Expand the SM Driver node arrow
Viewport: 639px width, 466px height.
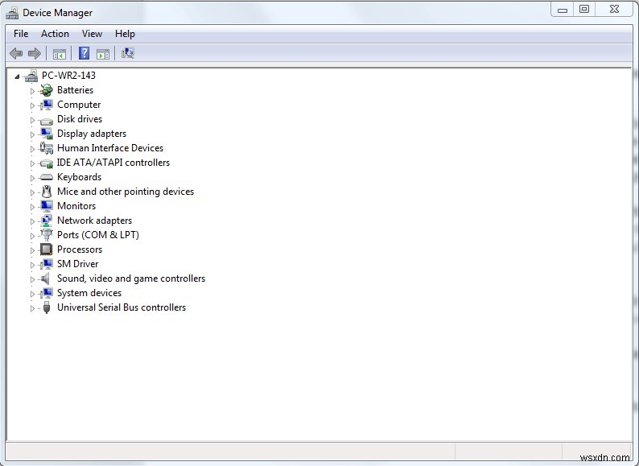coord(33,265)
